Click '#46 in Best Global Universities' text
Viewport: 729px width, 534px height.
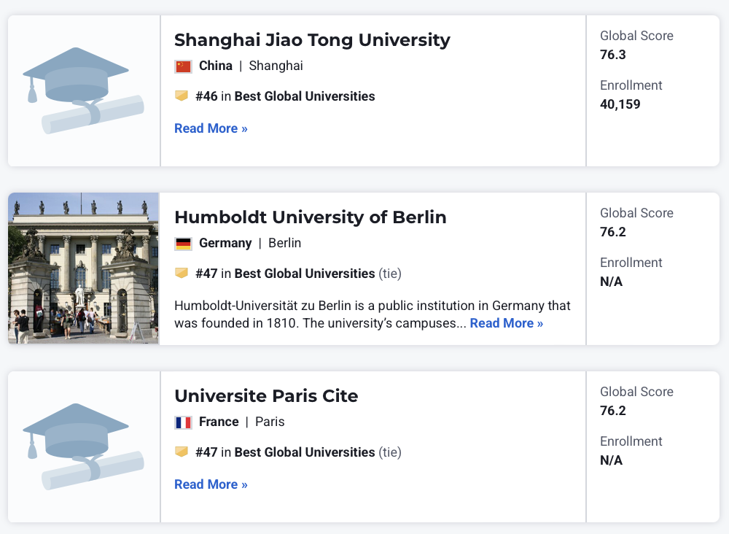coord(285,96)
